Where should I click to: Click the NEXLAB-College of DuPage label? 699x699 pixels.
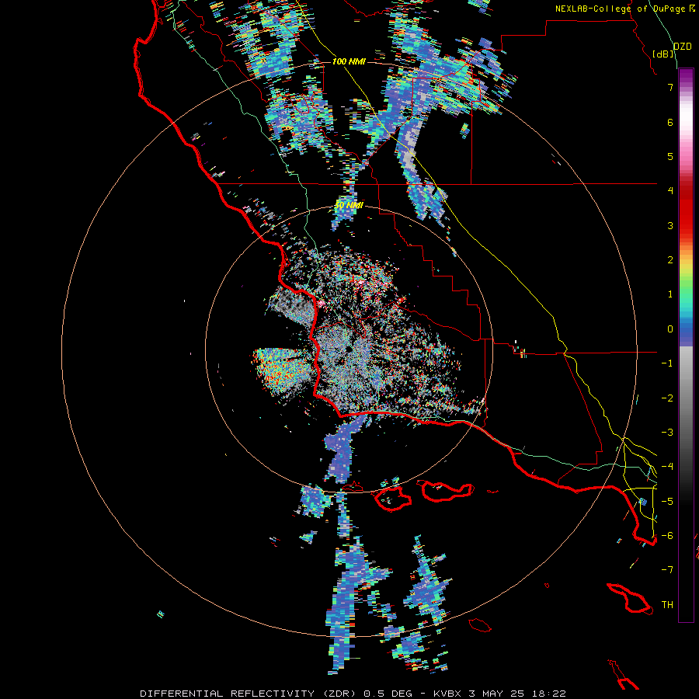(620, 9)
